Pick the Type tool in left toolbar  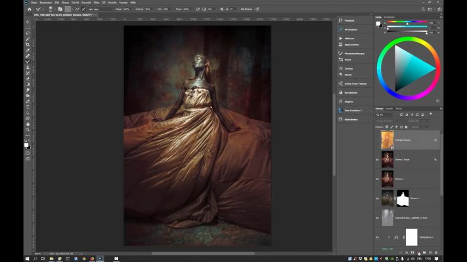pos(28,107)
